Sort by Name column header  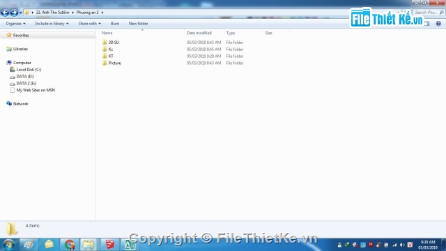pyautogui.click(x=107, y=33)
